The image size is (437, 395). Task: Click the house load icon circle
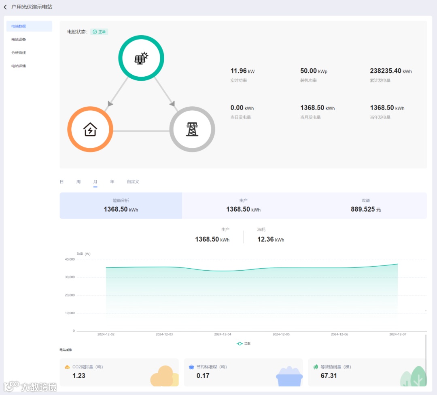tap(90, 129)
